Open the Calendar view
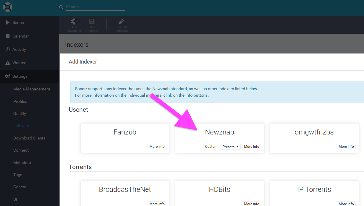 (20, 36)
